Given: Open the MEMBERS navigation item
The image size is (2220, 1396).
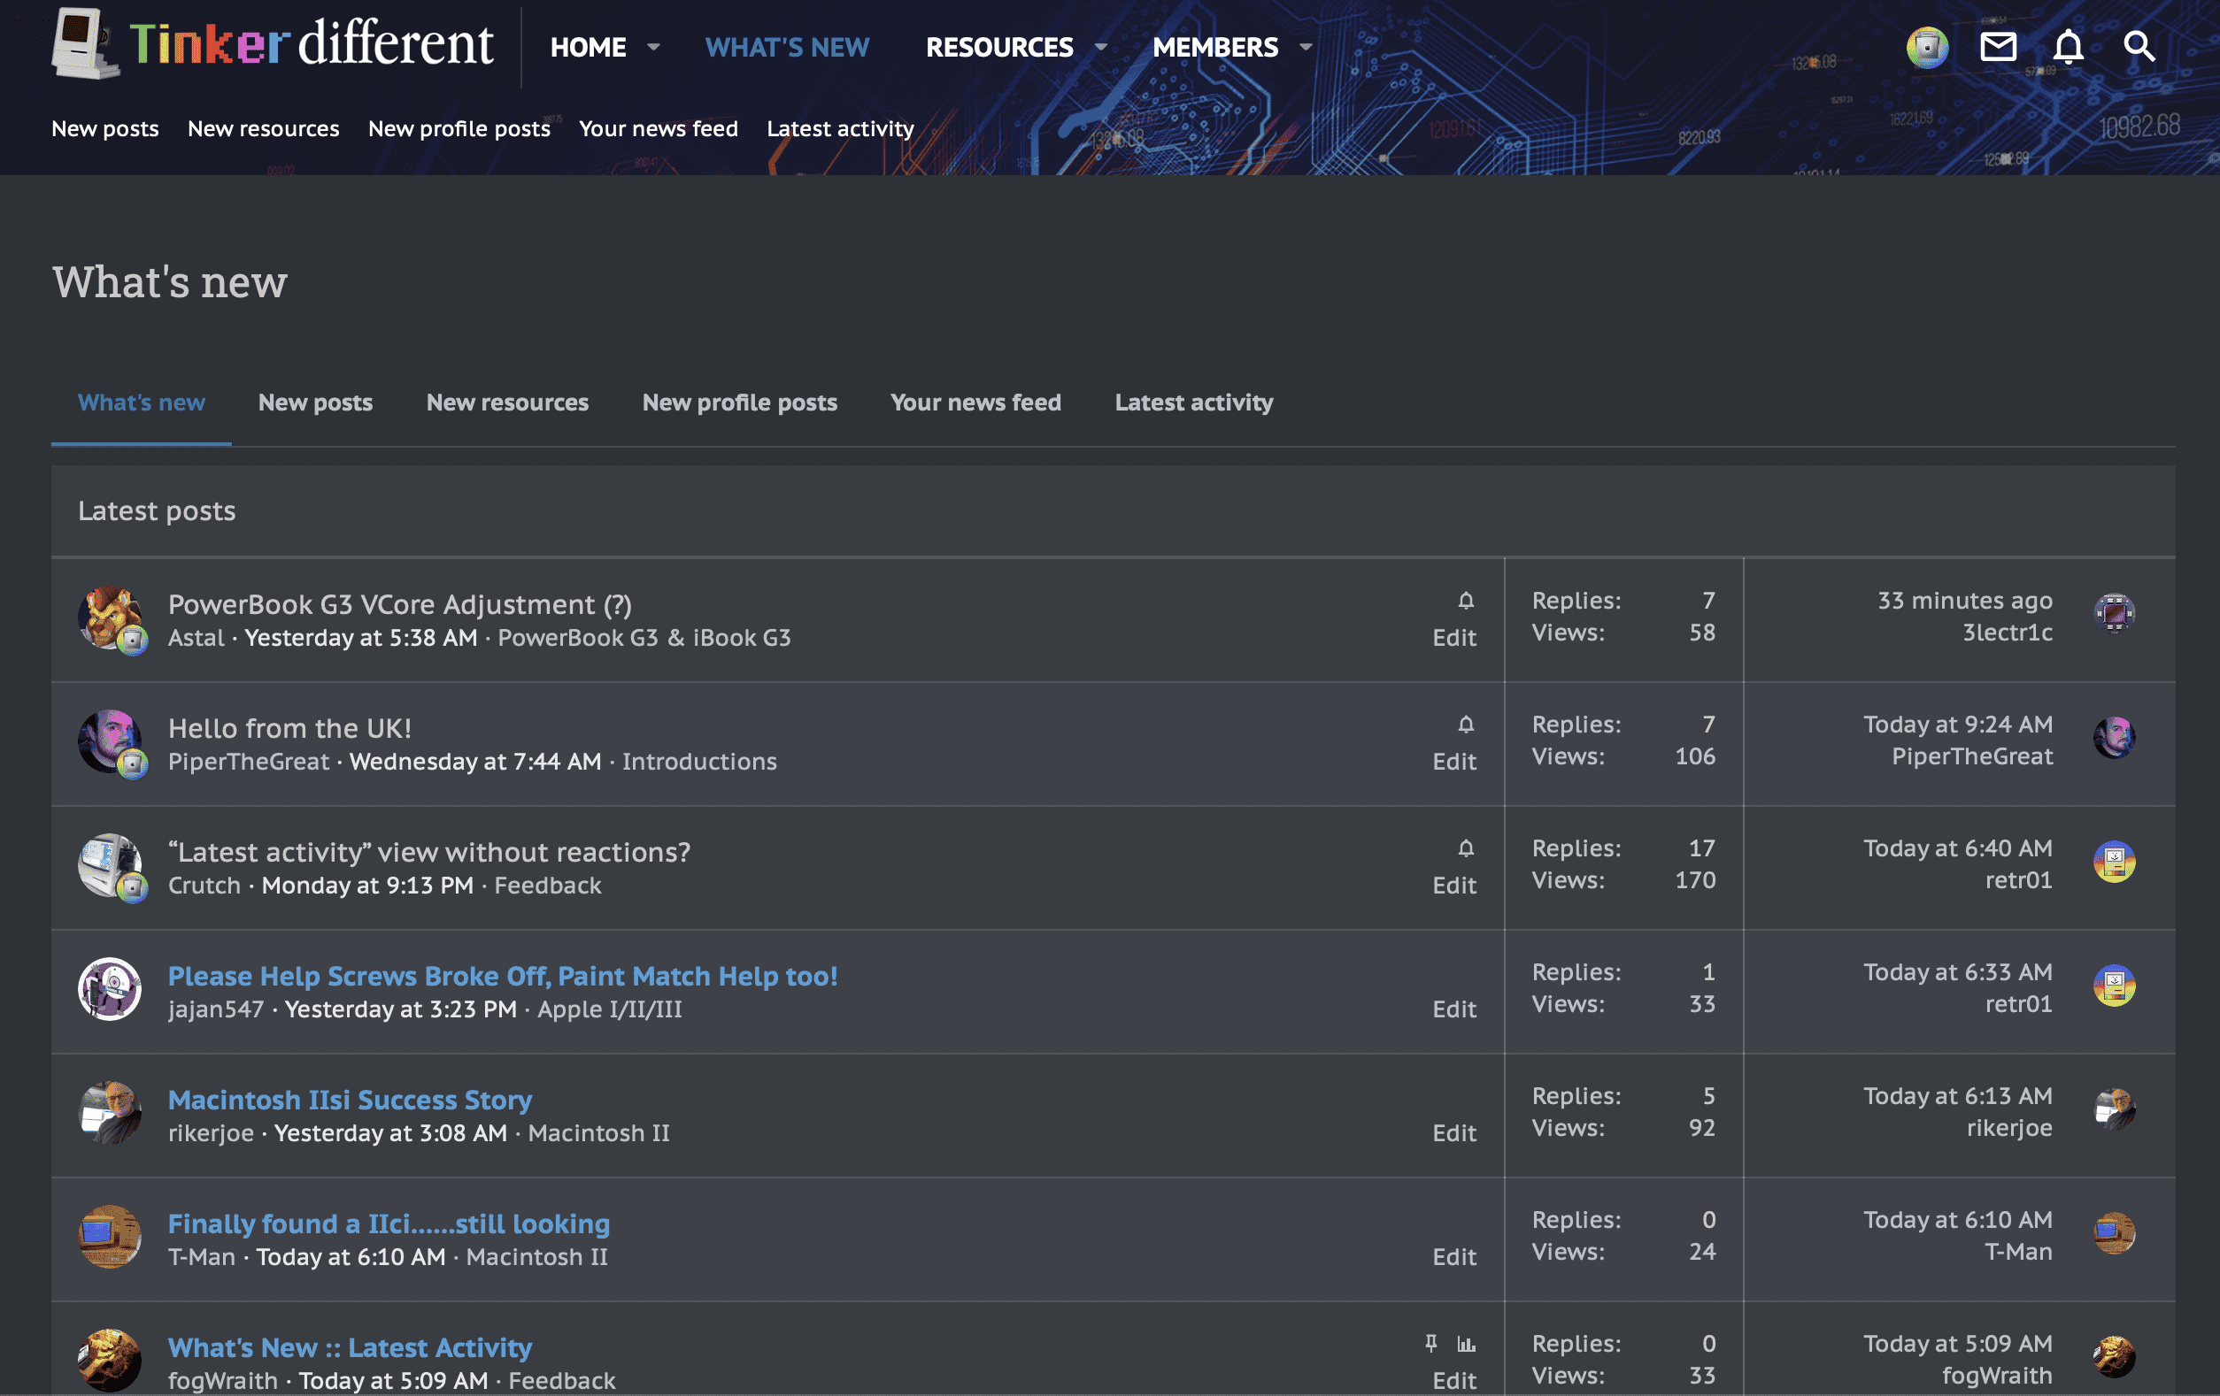Looking at the screenshot, I should pos(1215,47).
